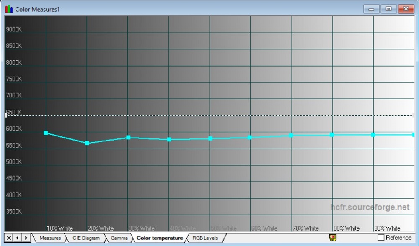Screen dimensions: 419x246
Task: Enable the Reference checkbox
Action: coord(381,238)
